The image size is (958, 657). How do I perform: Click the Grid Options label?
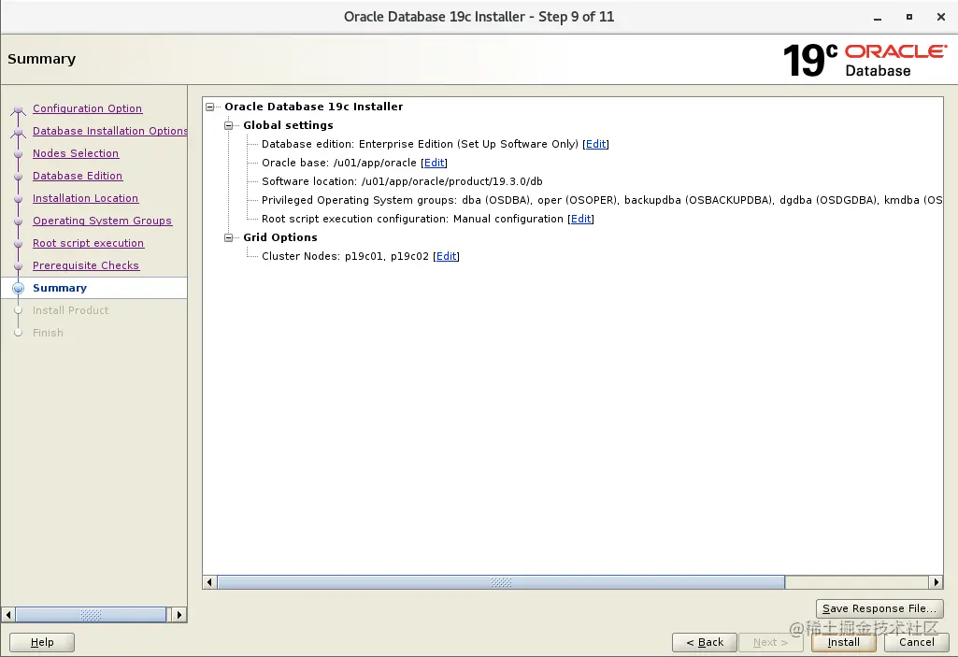point(280,237)
